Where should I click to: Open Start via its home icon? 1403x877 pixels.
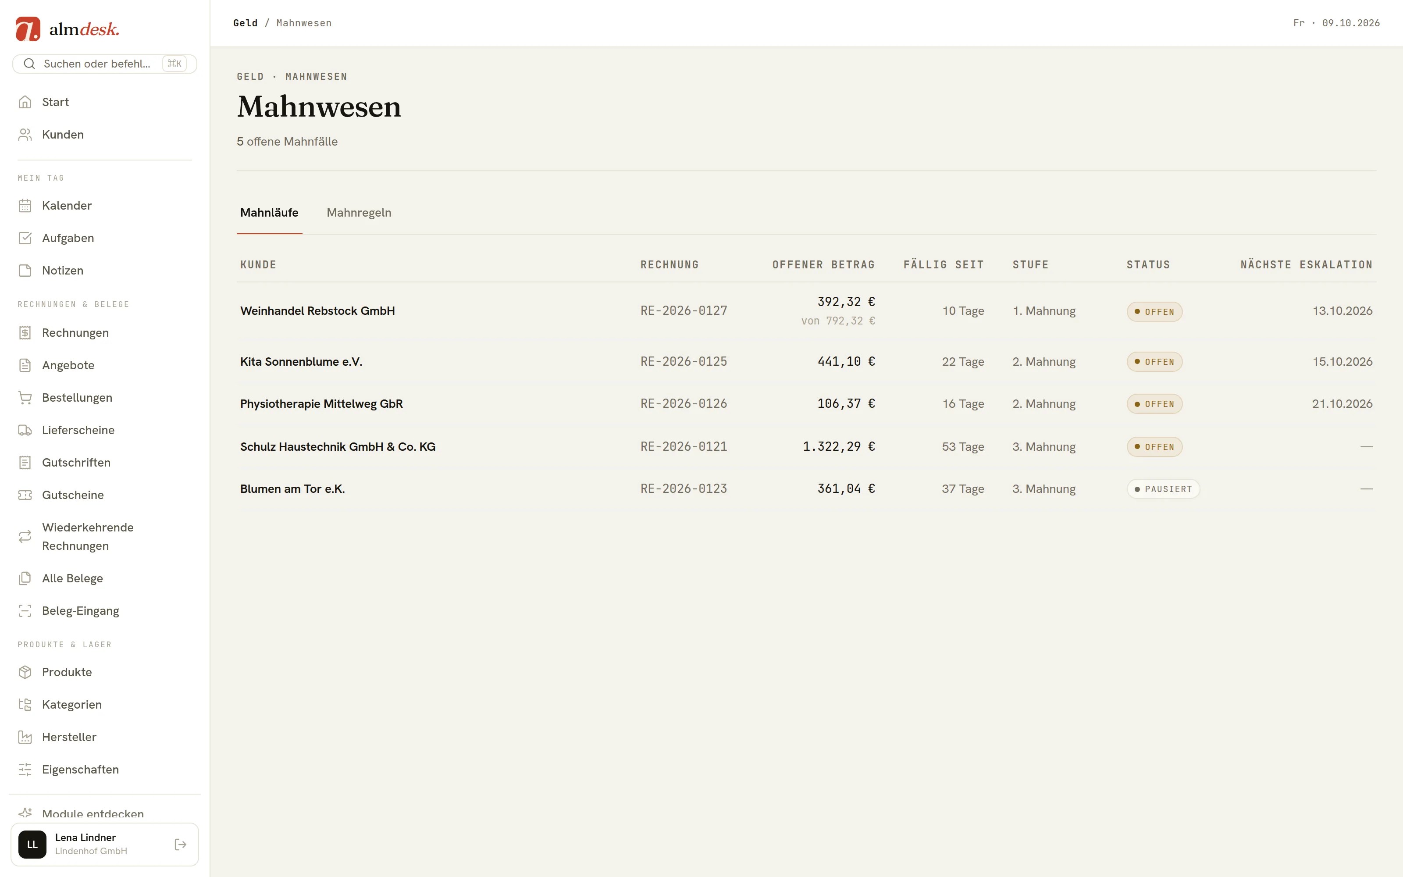tap(25, 102)
